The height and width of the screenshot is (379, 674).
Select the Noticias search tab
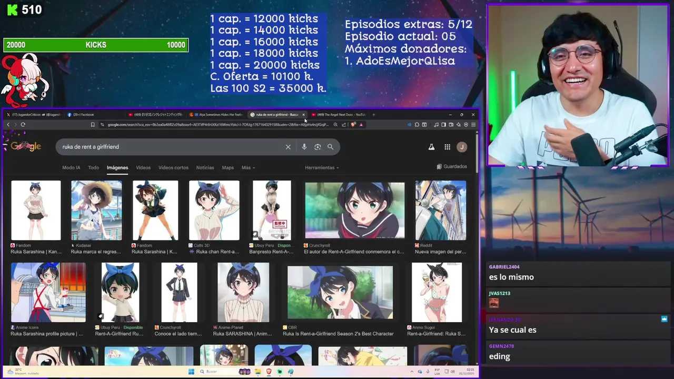[x=205, y=167]
